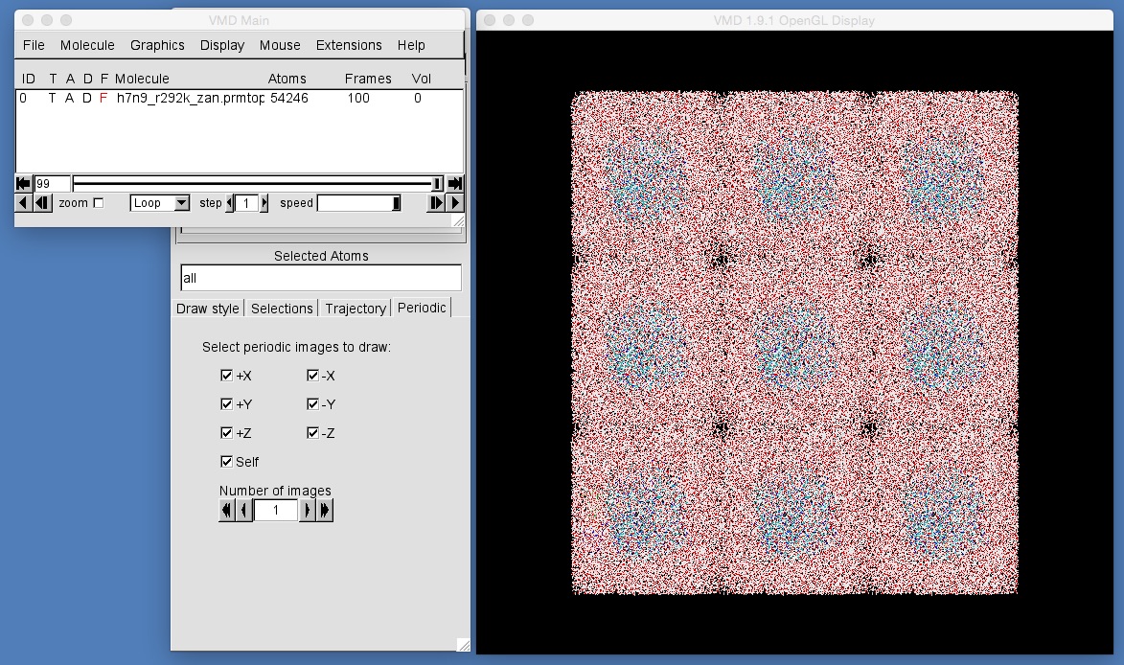Increase number of images by one
This screenshot has height=665, width=1124.
pyautogui.click(x=308, y=510)
